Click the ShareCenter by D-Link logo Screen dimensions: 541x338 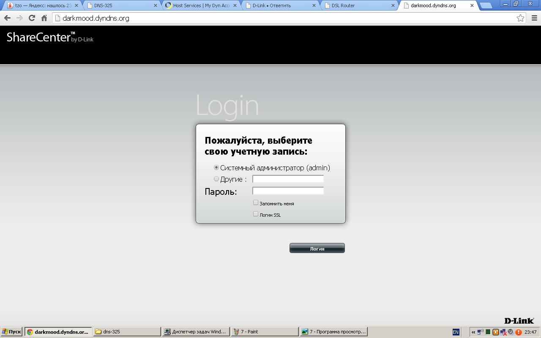(x=50, y=38)
